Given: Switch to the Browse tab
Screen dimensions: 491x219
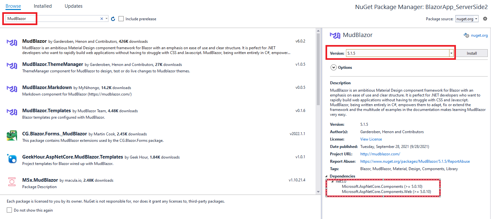Looking at the screenshot, I should coord(13,6).
